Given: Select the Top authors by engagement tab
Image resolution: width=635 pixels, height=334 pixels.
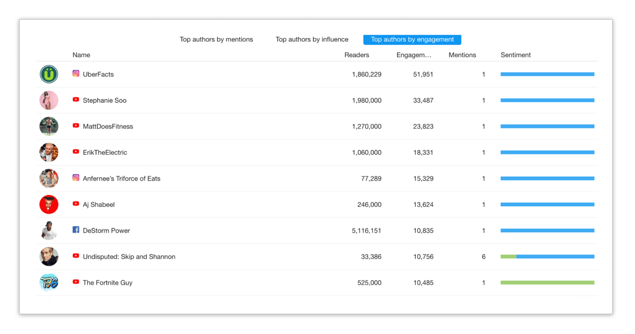Looking at the screenshot, I should click(x=412, y=40).
